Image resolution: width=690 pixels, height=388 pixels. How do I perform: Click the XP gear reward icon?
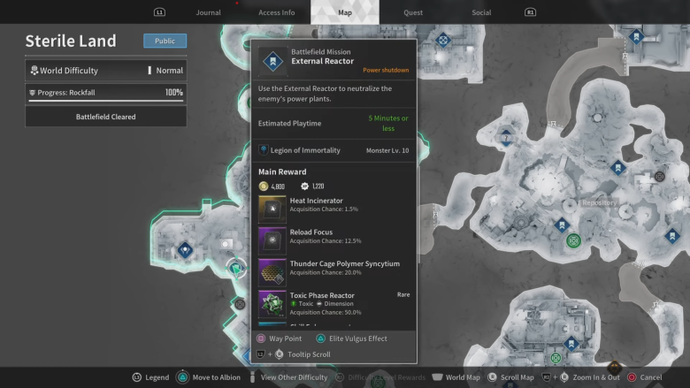coord(304,186)
